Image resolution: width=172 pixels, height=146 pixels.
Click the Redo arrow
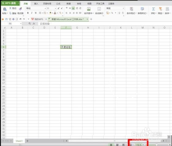(24, 19)
